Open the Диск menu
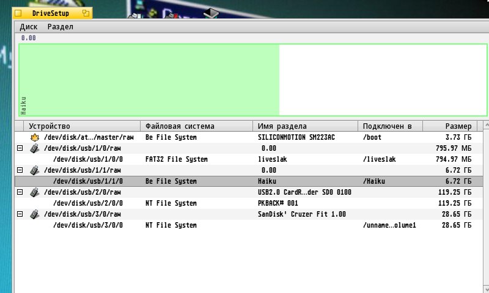This screenshot has width=489, height=293. [x=28, y=27]
